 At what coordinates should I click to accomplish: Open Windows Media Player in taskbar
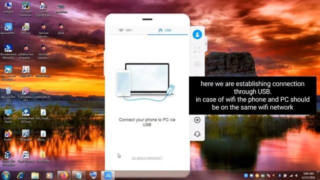[x=49, y=175]
